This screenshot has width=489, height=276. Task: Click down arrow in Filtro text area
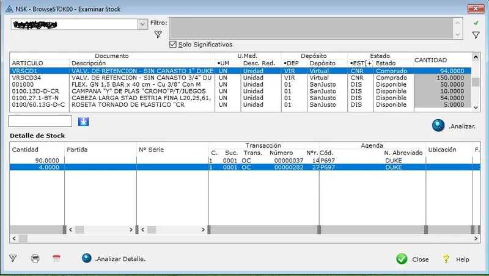coord(457,35)
